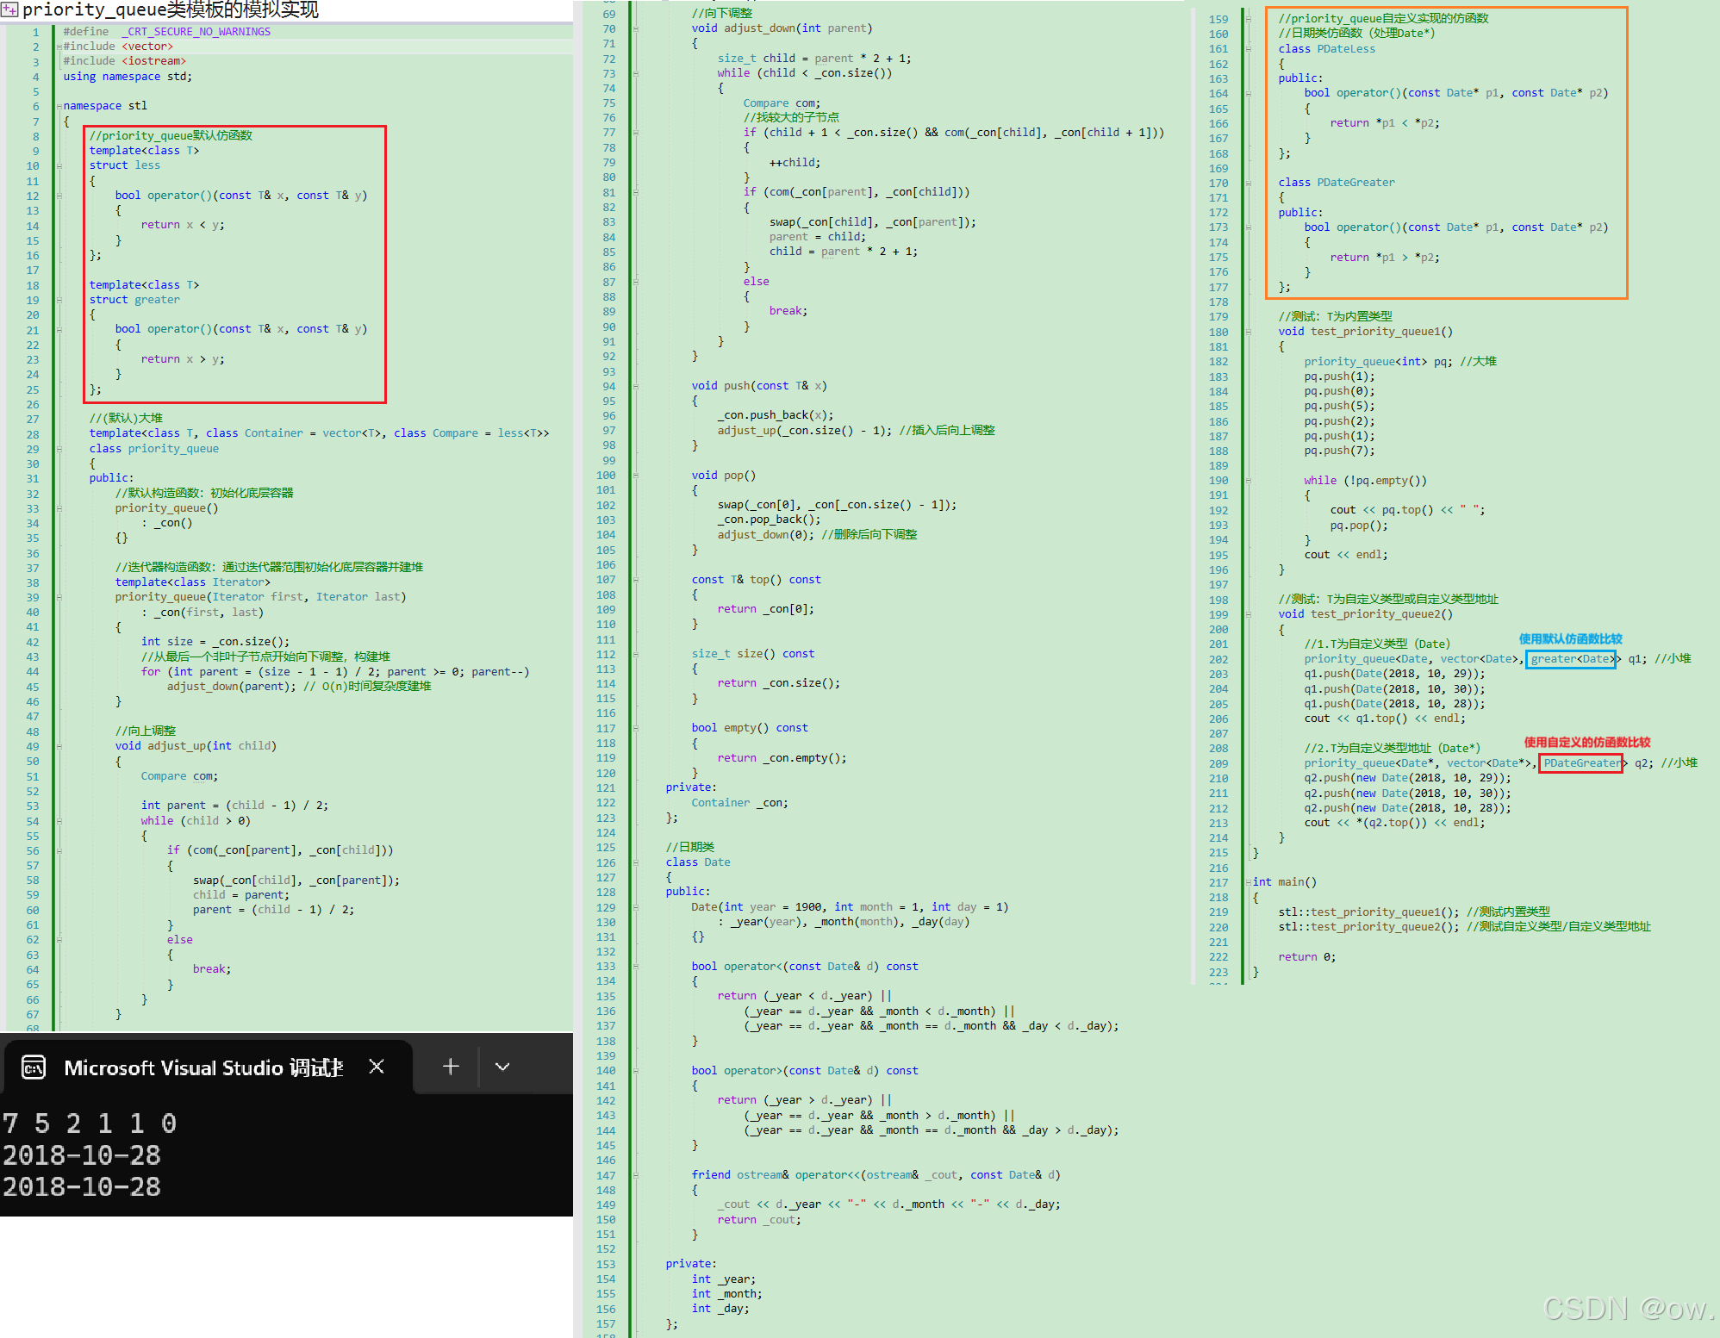Image resolution: width=1720 pixels, height=1338 pixels.
Task: Click the first console output line 7 5 2 1 1 0
Action: (90, 1123)
